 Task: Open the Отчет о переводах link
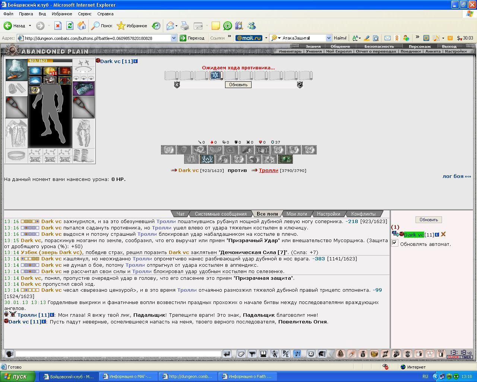tap(376, 51)
